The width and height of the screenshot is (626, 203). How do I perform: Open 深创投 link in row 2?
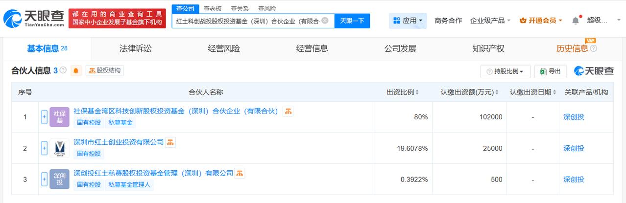[574, 148]
